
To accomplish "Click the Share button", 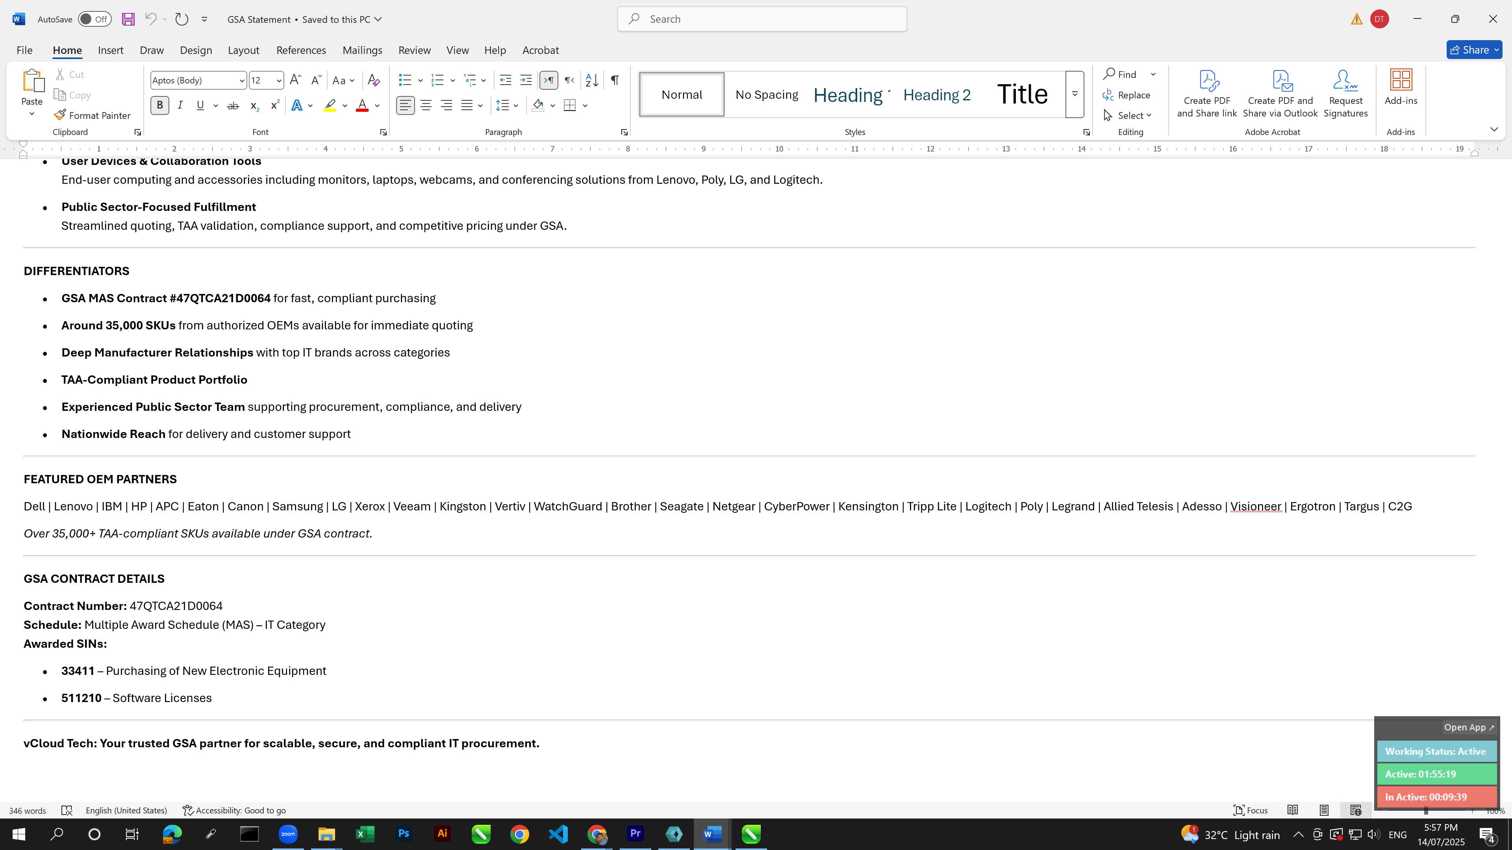I will coord(1474,50).
